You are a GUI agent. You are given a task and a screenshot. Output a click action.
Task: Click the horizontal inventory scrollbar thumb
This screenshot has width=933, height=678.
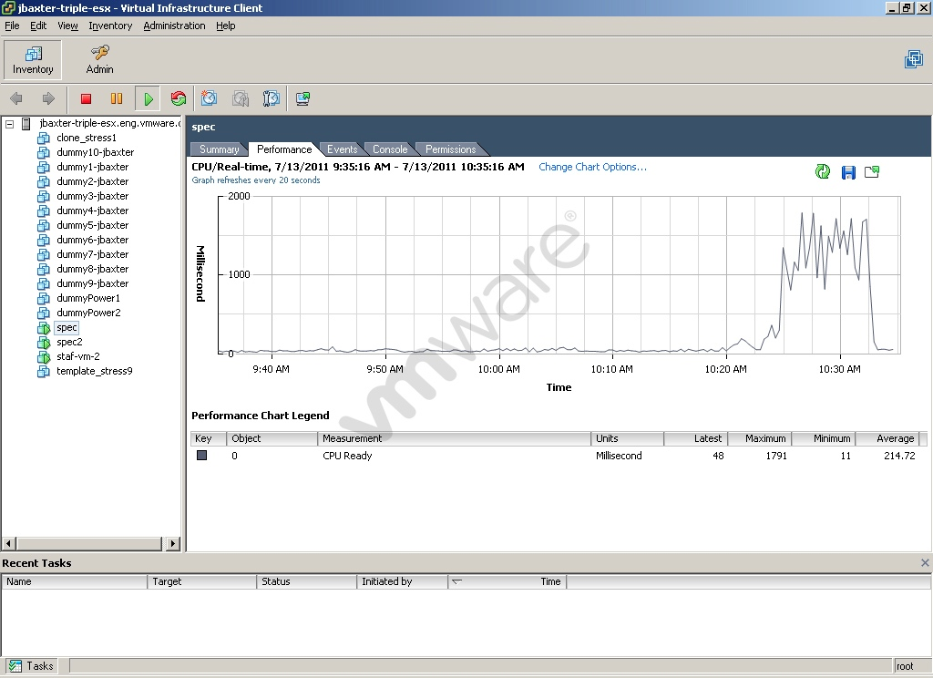88,543
